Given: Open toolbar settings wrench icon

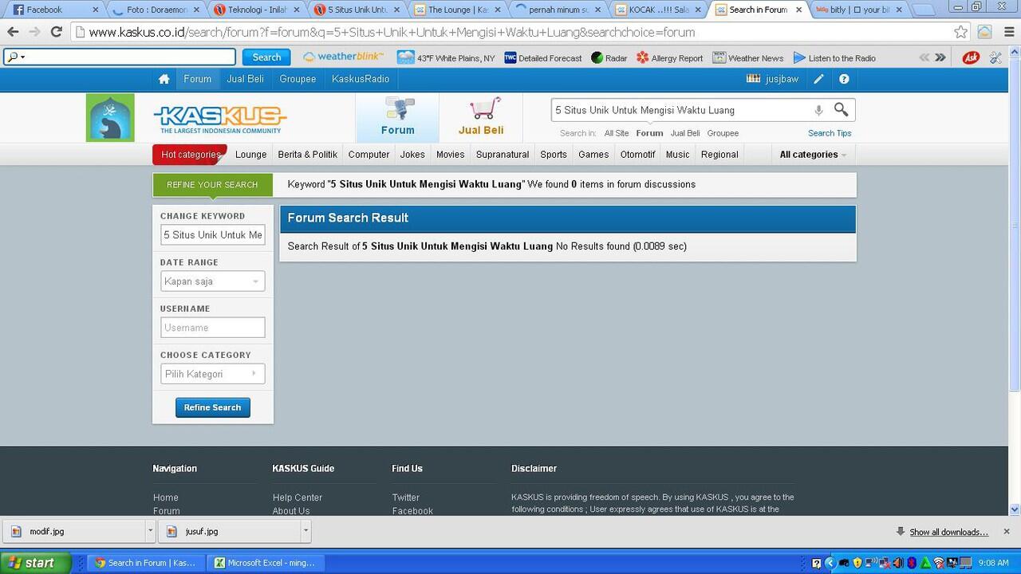Looking at the screenshot, I should point(995,57).
